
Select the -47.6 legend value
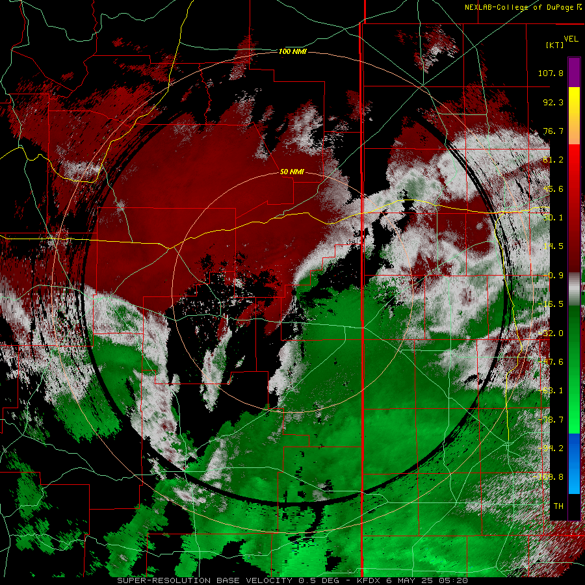point(551,362)
